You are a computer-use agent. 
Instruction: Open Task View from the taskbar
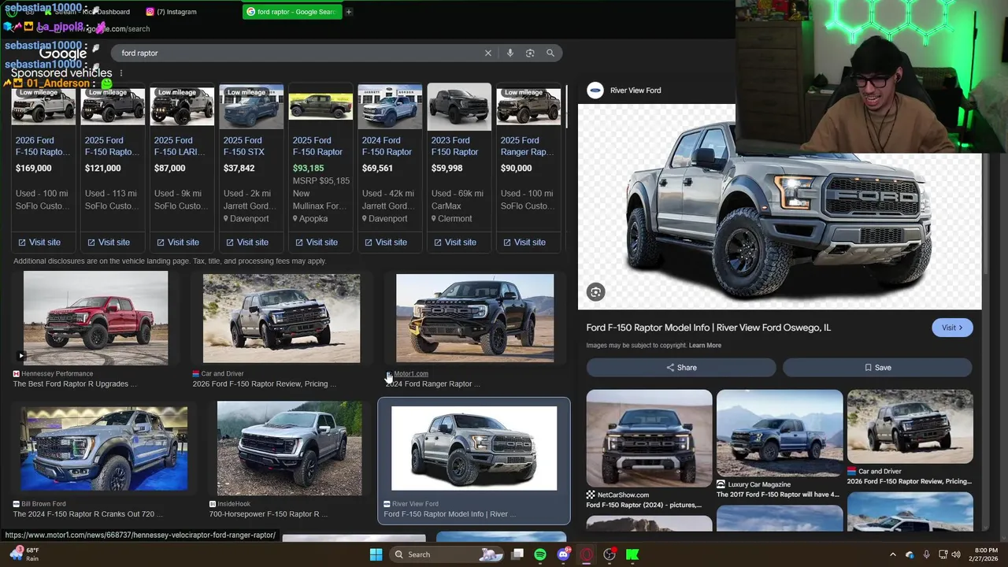517,554
